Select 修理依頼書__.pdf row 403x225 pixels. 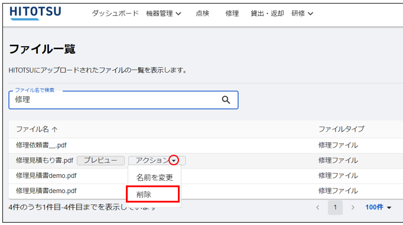(206, 145)
